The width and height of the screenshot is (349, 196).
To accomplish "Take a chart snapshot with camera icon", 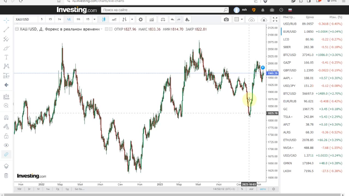I will [x=226, y=19].
